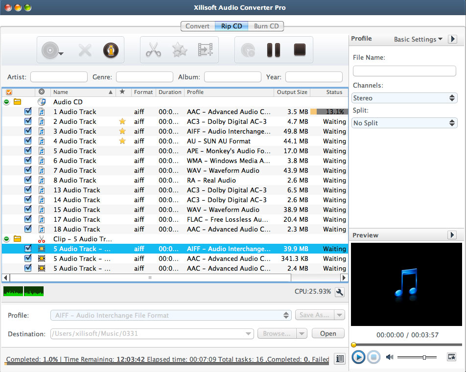Switch to the Burn CD tab
This screenshot has width=466, height=372.
(266, 26)
